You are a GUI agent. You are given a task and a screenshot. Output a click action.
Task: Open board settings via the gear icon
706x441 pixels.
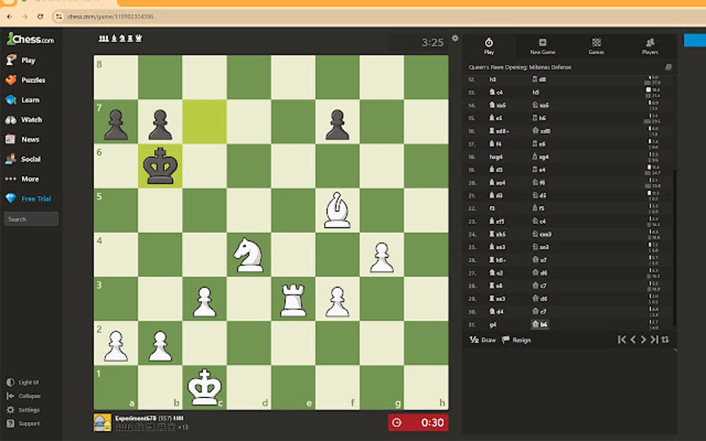coord(455,39)
